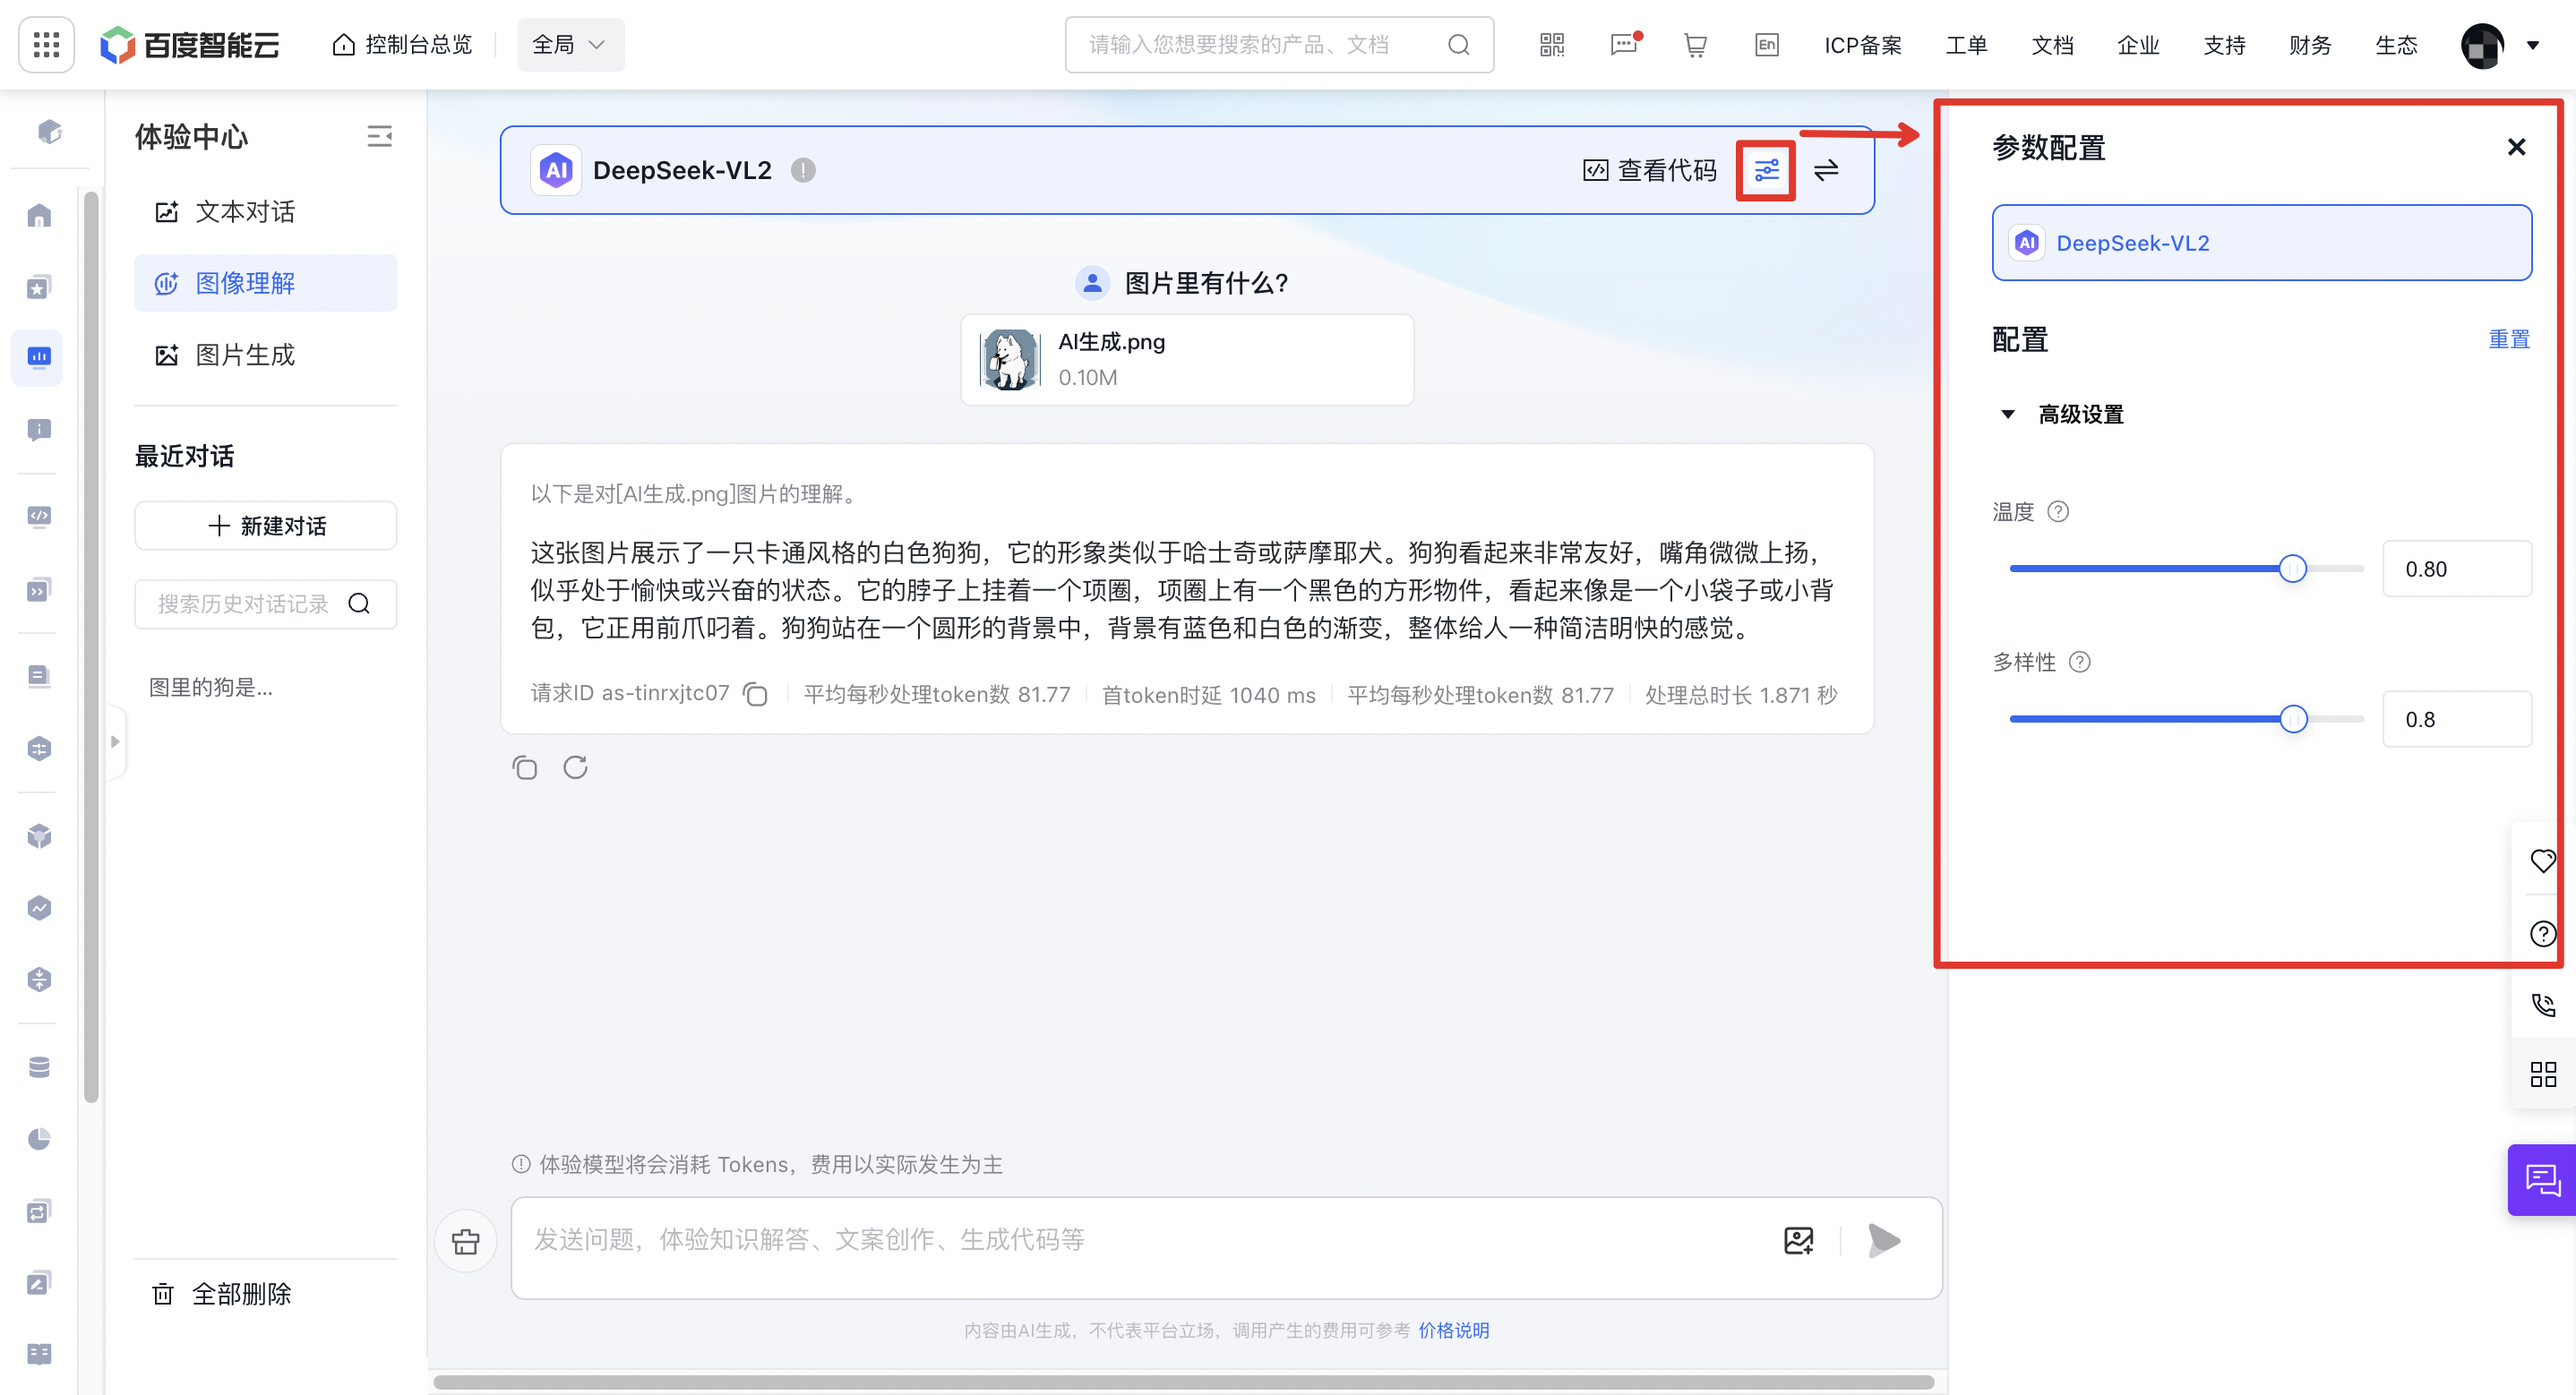Copy the response with the copy icon

(525, 767)
